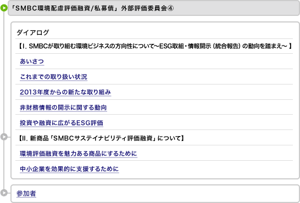The width and height of the screenshot is (300, 203).
Task: Open これまでの取り扱い状況 link
Action: [54, 77]
